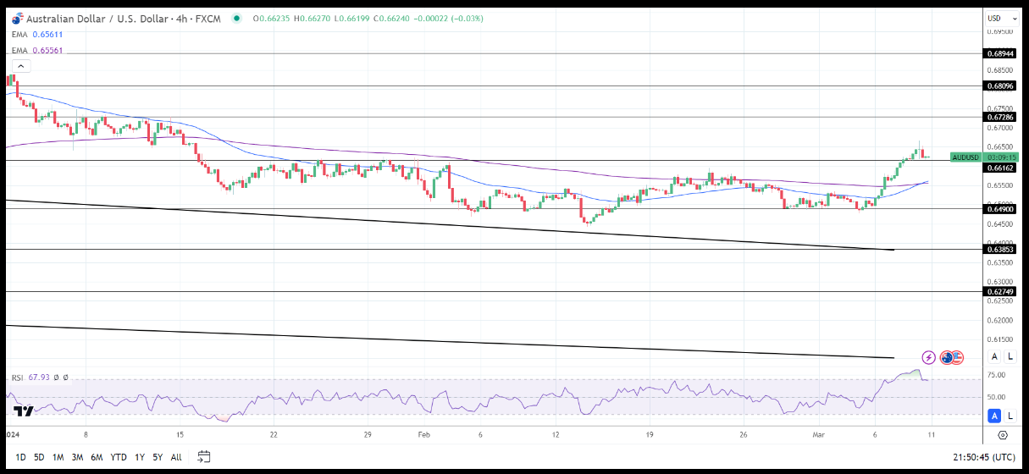This screenshot has height=474, width=1029.
Task: Open timezone menu at 21:50:45 (UTC)
Action: point(984,457)
